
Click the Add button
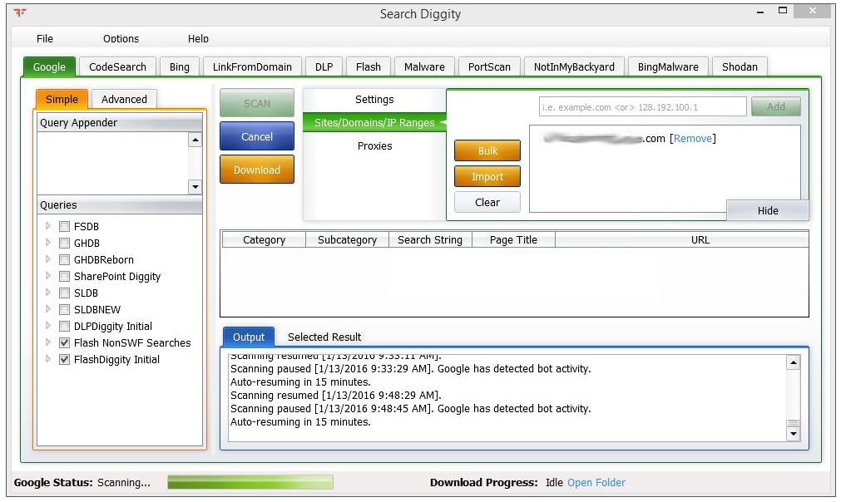(x=775, y=106)
